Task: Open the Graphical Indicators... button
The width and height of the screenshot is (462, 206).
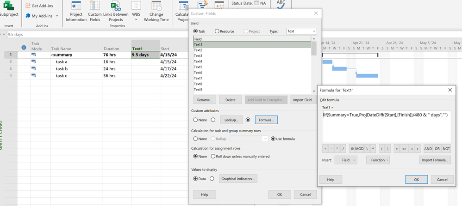Action: click(x=238, y=179)
